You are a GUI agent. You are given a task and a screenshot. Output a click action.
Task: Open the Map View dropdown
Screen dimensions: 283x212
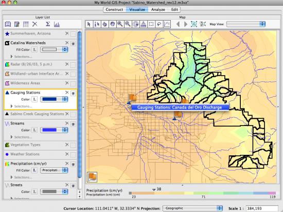[246, 24]
